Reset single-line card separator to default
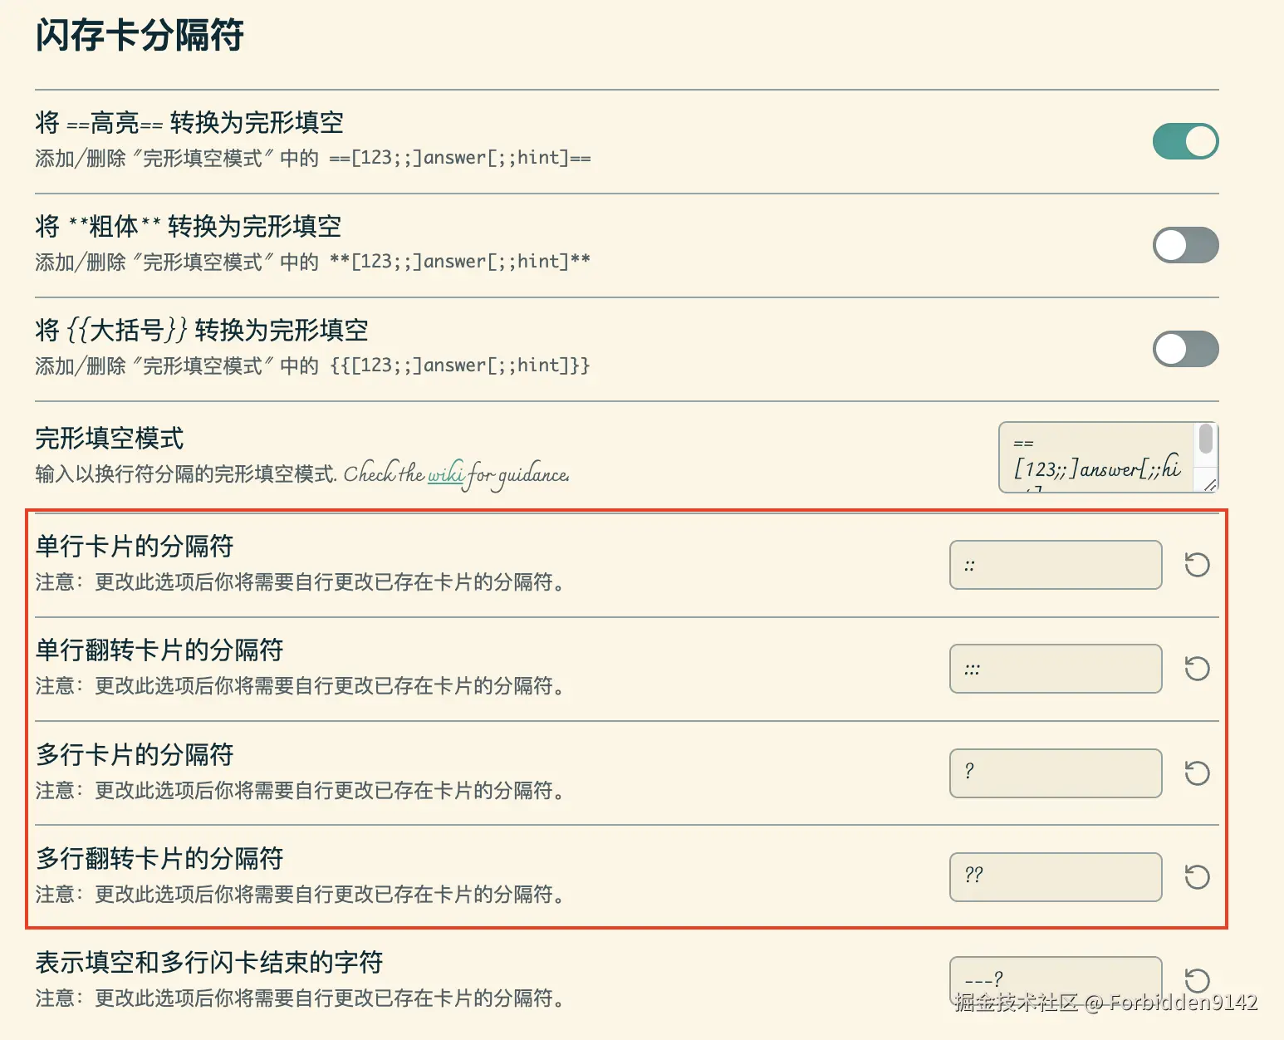The height and width of the screenshot is (1040, 1284). coord(1196,565)
